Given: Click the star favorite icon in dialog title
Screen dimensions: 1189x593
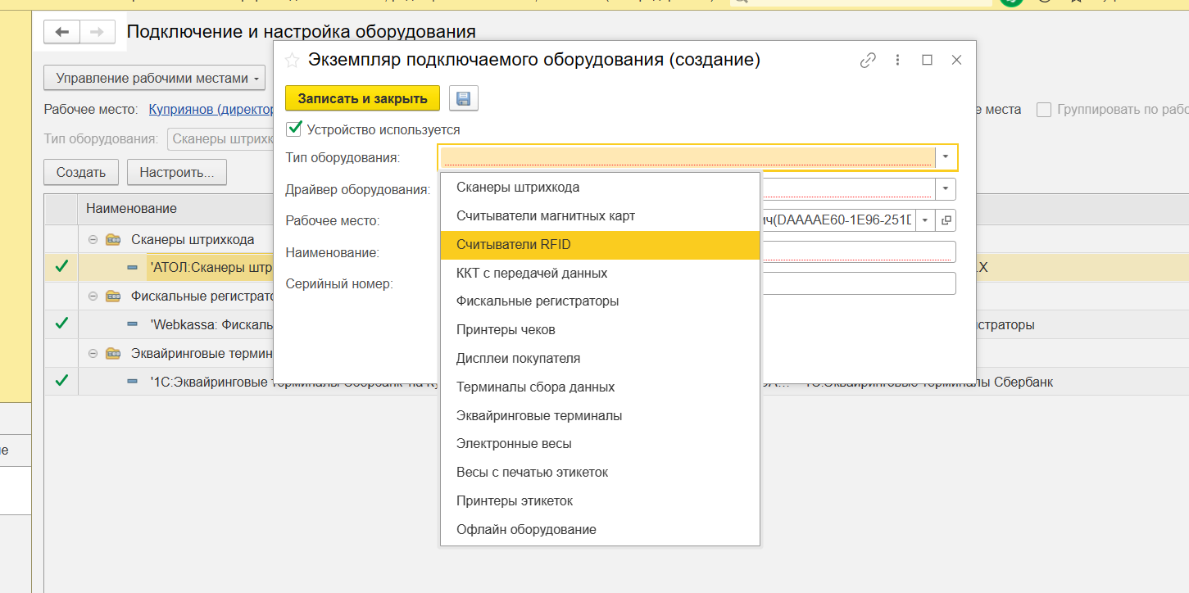Looking at the screenshot, I should point(292,60).
